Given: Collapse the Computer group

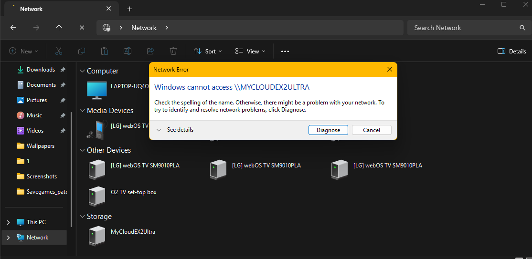Looking at the screenshot, I should pos(82,71).
